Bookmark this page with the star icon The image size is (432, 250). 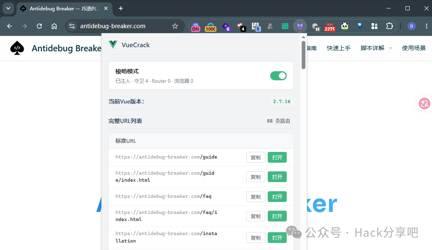175,26
